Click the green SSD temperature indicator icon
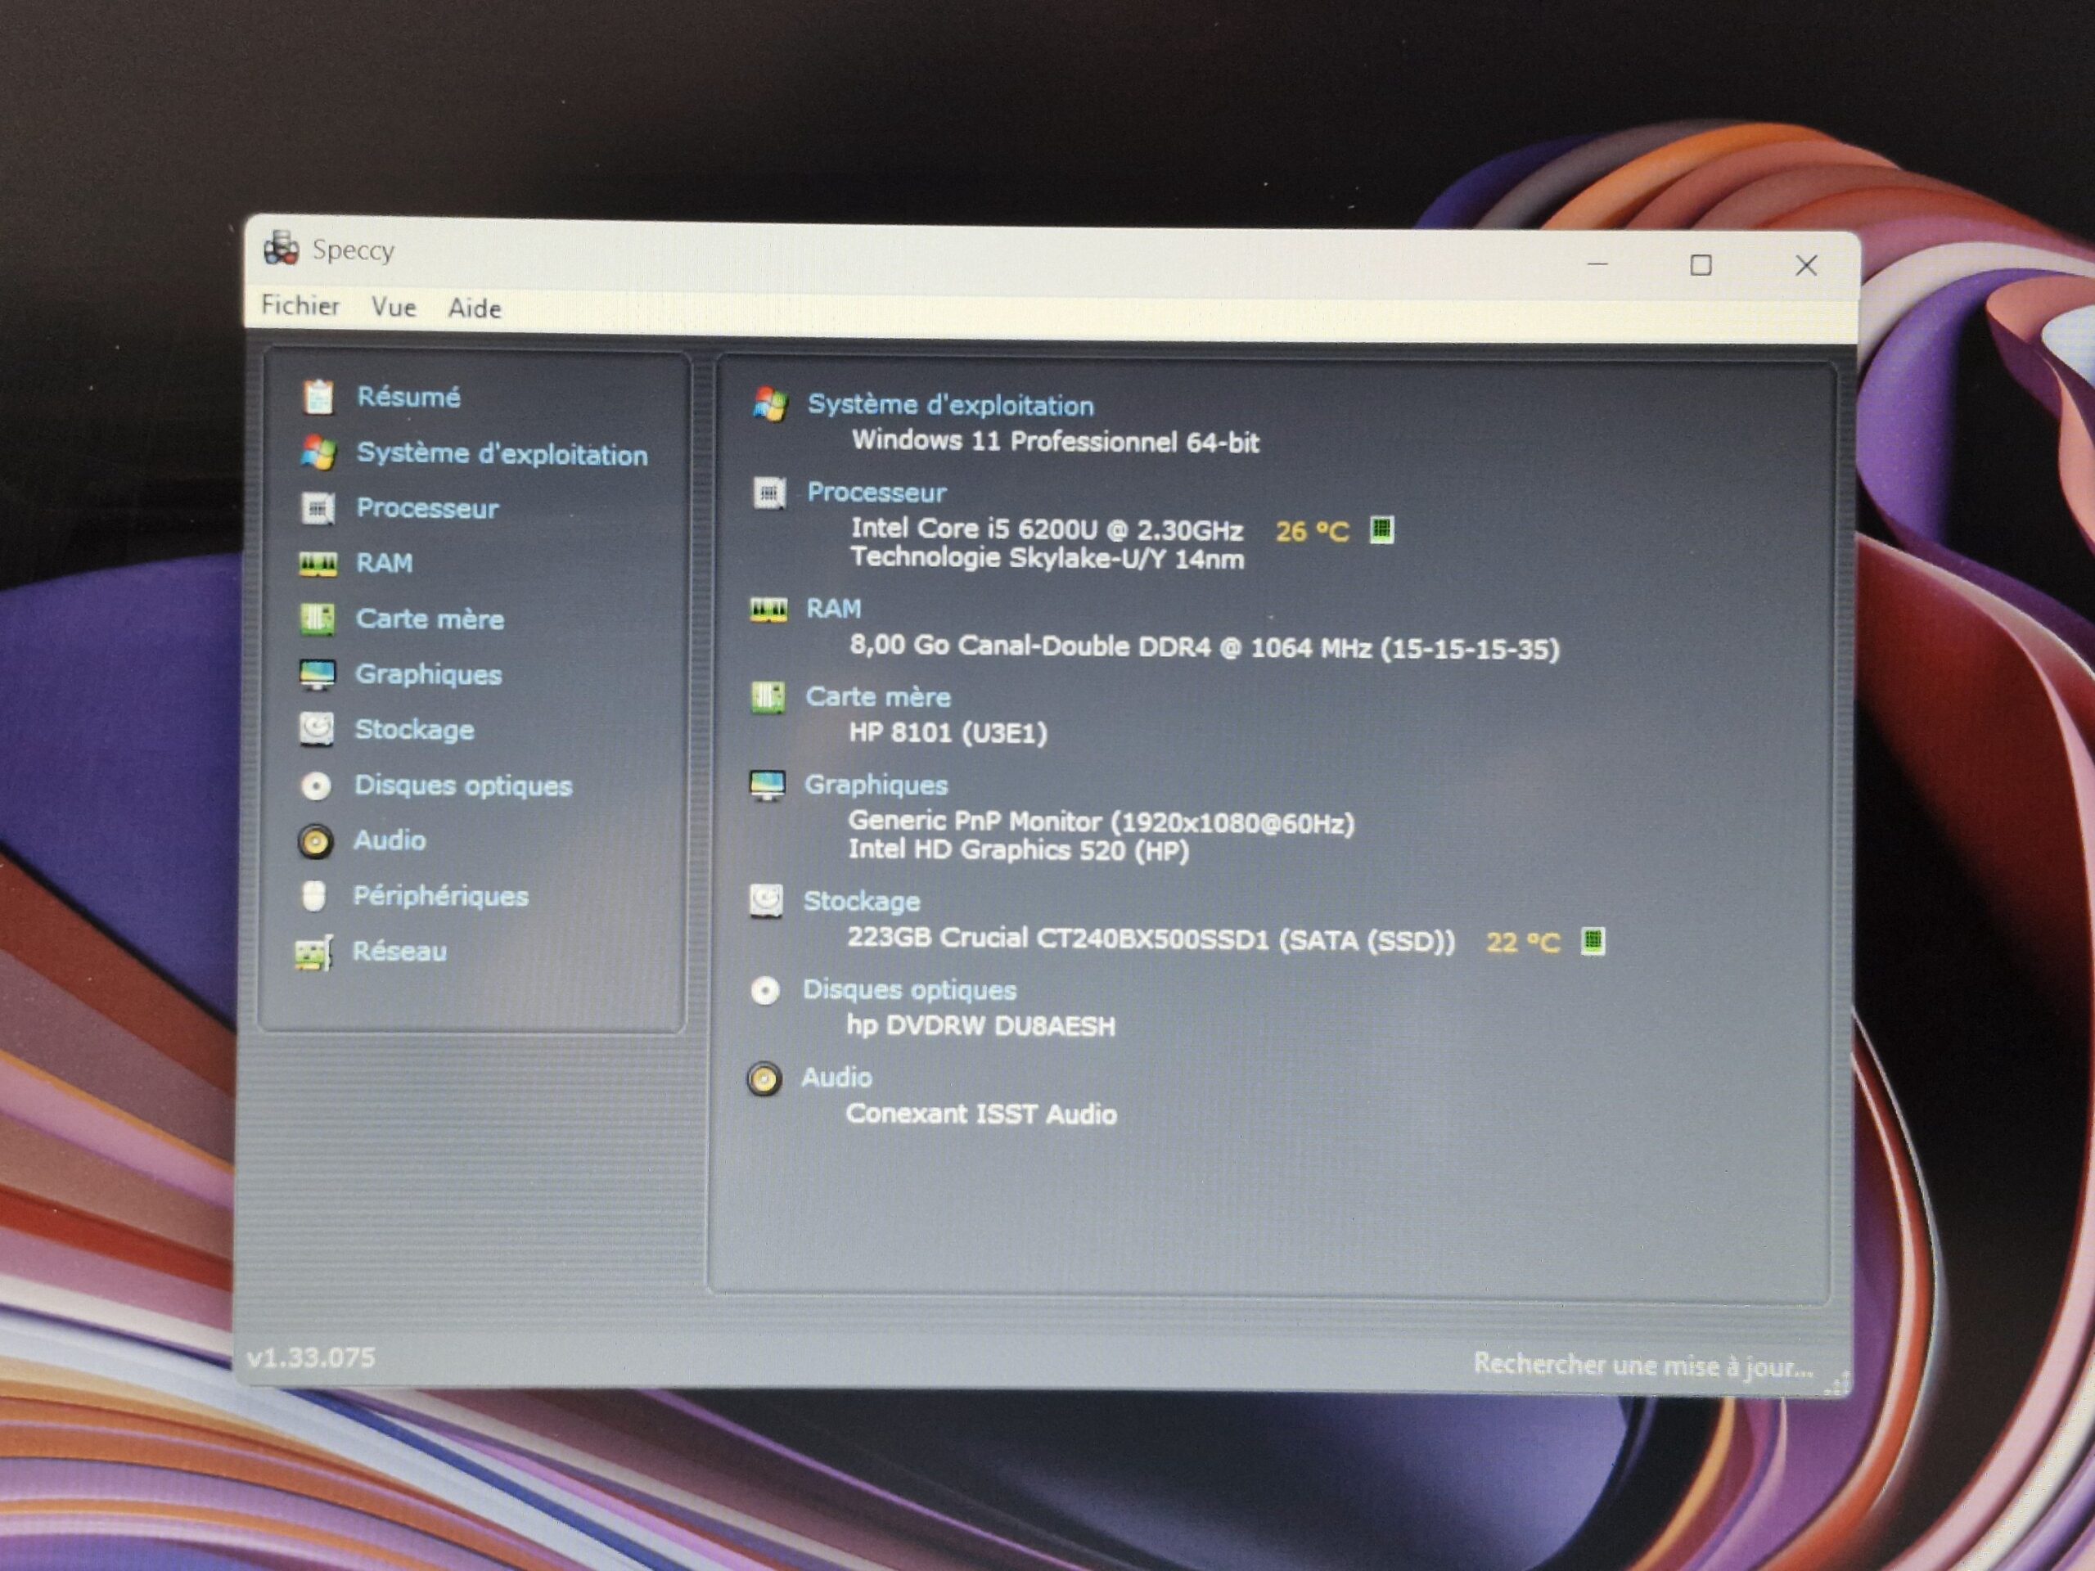 (1593, 940)
